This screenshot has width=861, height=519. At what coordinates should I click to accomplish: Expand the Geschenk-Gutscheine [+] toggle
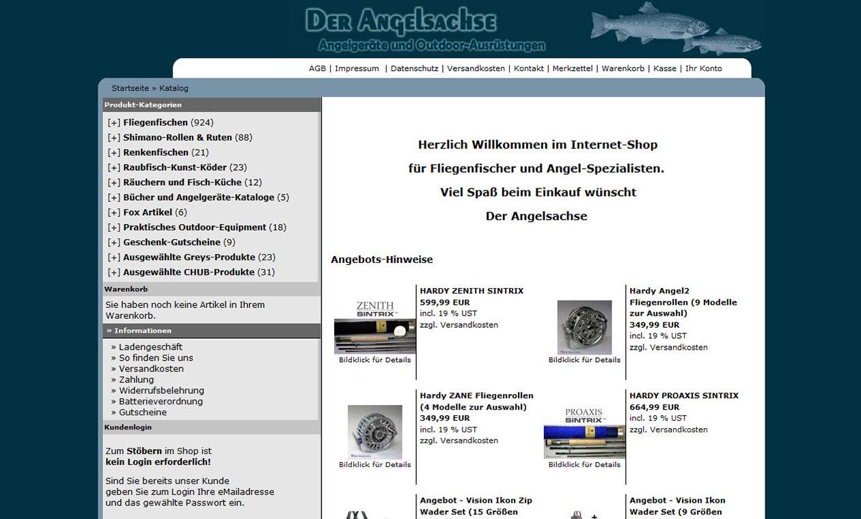(113, 243)
